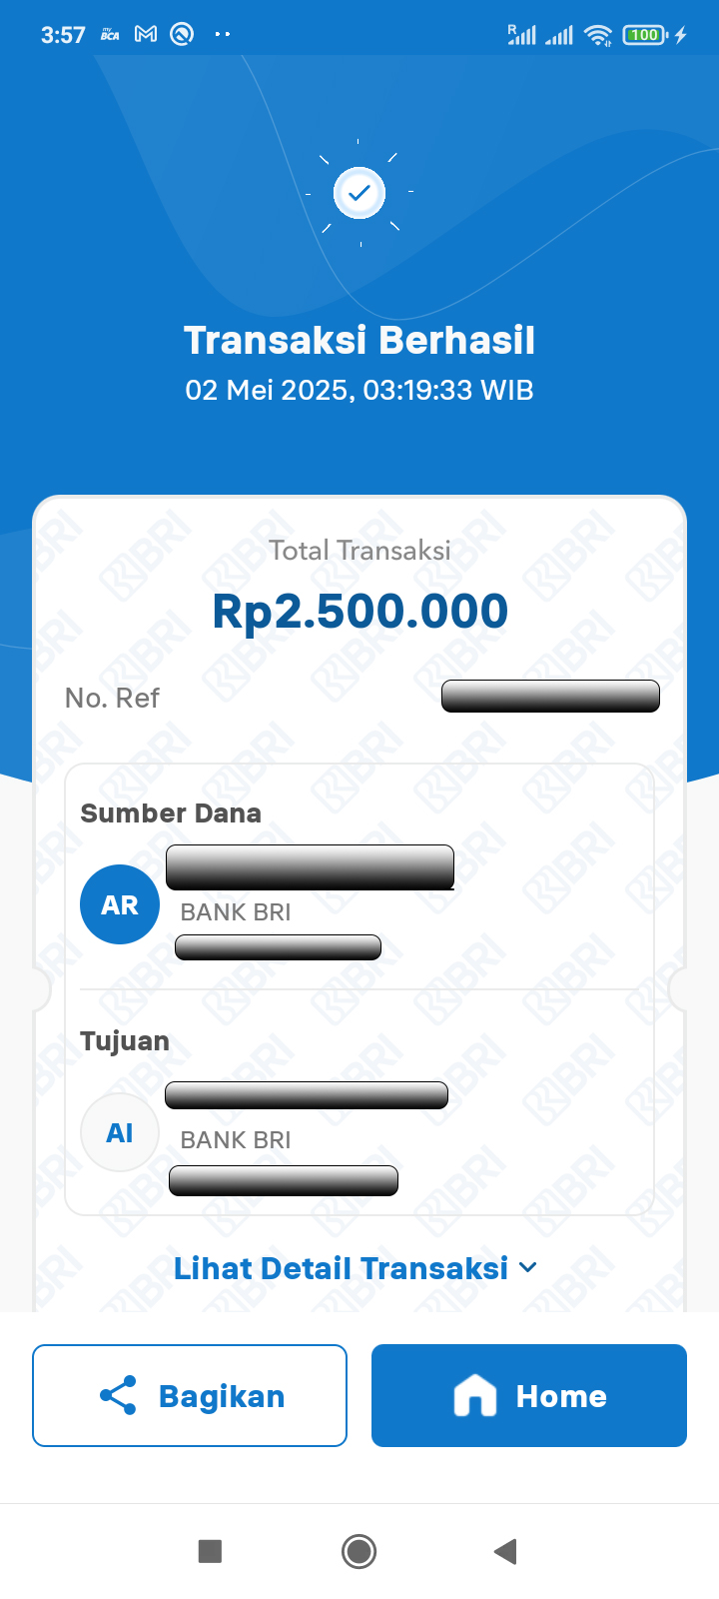Screen dimensions: 719x1599
Task: Tap the success checkmark icon
Action: 359,192
